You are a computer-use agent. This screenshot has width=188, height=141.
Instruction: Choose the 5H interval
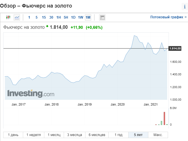(66, 17)
